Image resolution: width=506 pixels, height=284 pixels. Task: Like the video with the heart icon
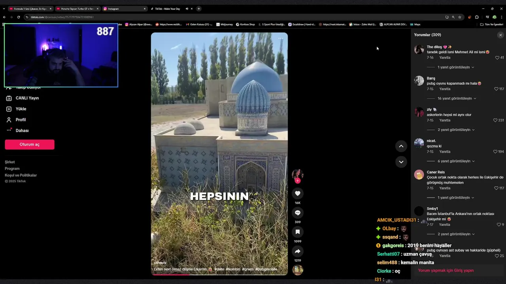298,193
